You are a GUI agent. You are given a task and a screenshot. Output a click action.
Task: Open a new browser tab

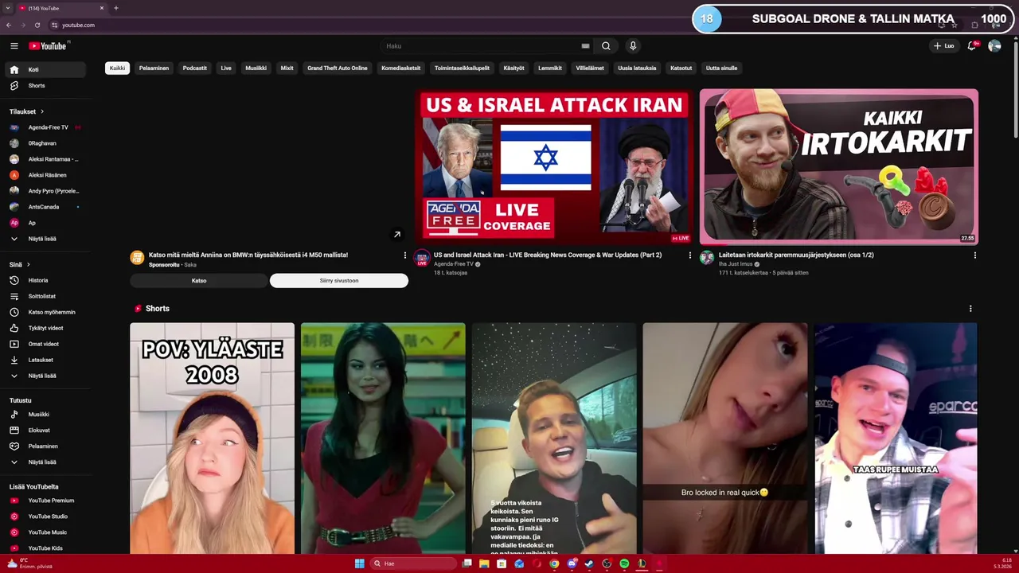point(116,8)
